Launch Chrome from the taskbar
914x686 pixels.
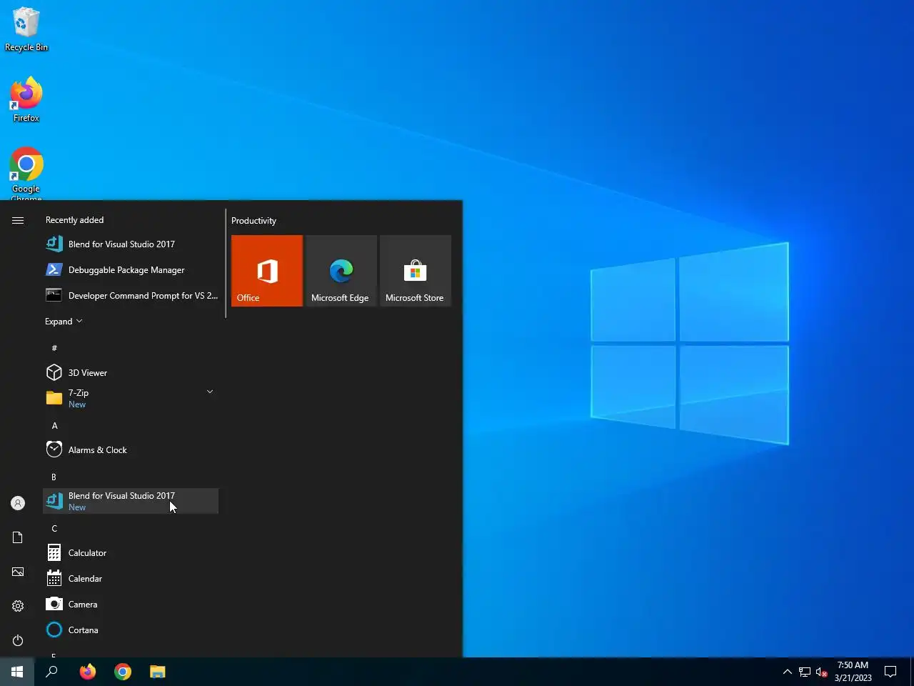coord(123,672)
